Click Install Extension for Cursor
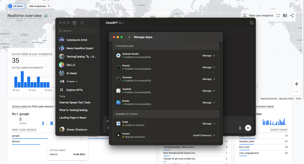The height and width of the screenshot is (164, 304). 204,135
